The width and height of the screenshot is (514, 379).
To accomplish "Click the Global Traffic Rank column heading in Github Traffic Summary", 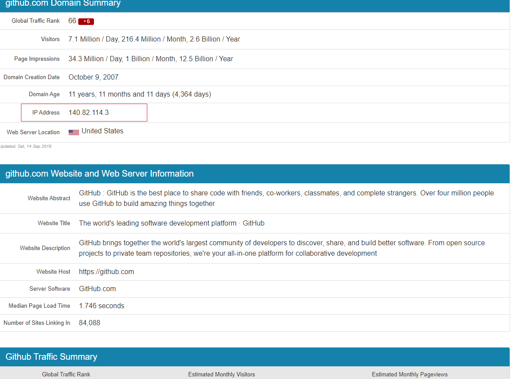I will (x=66, y=374).
